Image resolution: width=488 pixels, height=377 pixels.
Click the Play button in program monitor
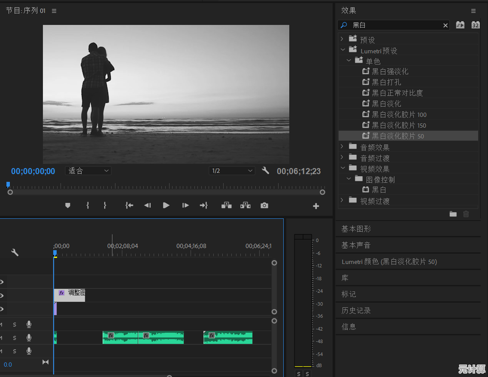[x=166, y=205]
